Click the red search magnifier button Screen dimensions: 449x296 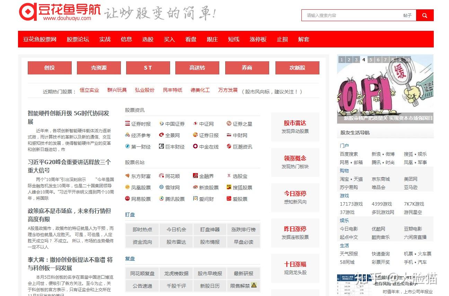pyautogui.click(x=425, y=15)
